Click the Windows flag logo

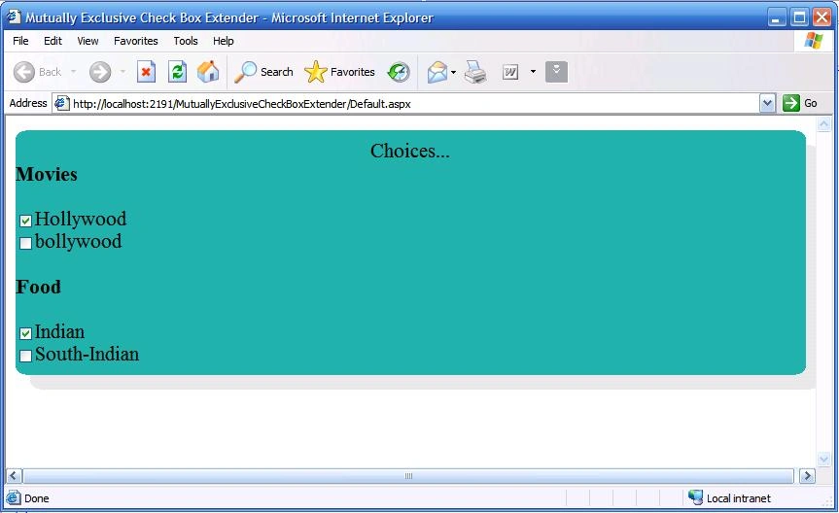click(814, 41)
